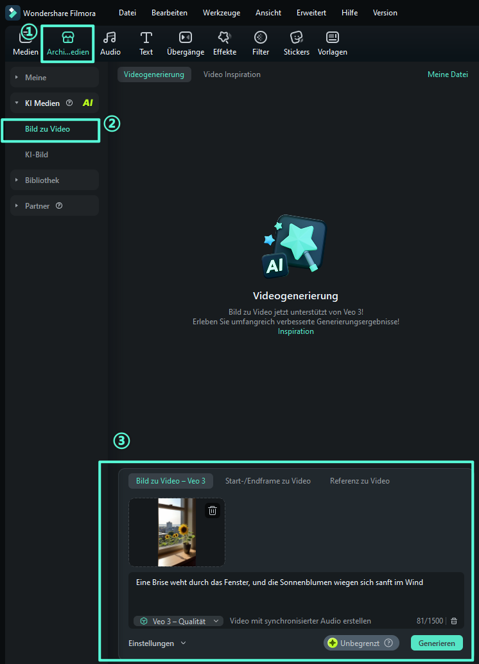Open the Erweitert menu
479x664 pixels.
click(311, 13)
